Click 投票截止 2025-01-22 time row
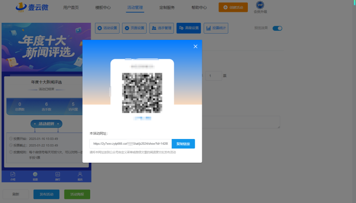 pos(34,145)
